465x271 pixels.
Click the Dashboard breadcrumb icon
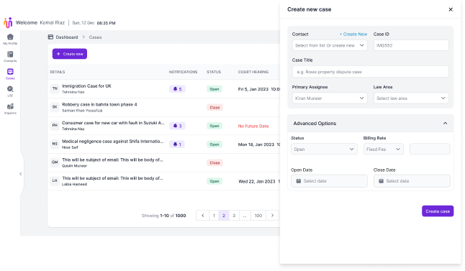50,37
